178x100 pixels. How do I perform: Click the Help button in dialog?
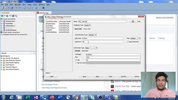pos(52,77)
